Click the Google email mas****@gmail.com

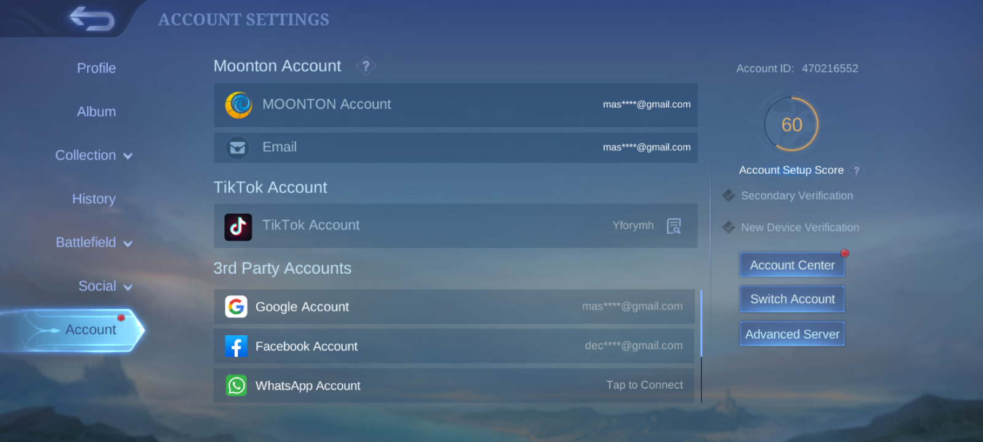pyautogui.click(x=632, y=306)
